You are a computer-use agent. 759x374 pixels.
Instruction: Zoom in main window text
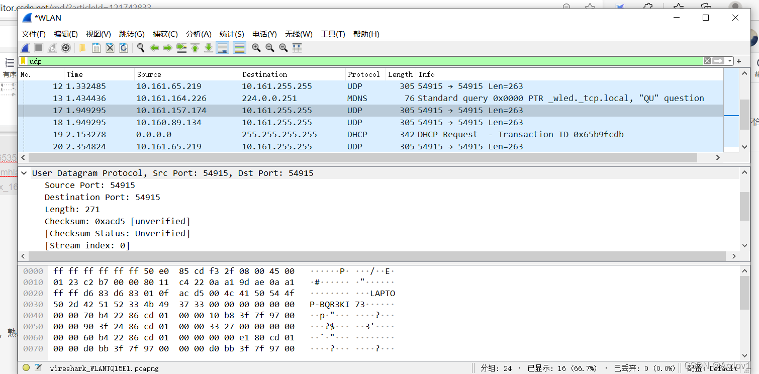pyautogui.click(x=256, y=48)
